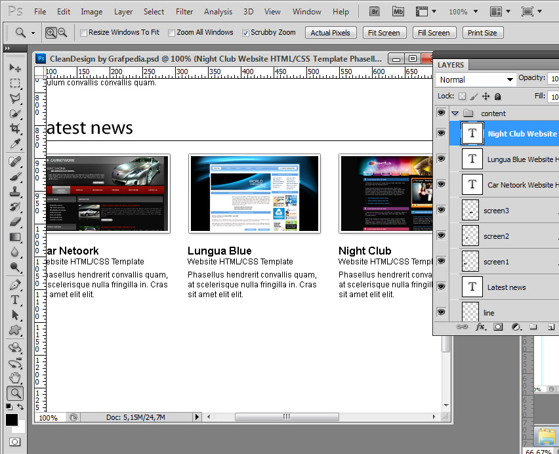Create new fill or adjustment layer
Viewport: 559px width, 454px height.
(x=516, y=327)
